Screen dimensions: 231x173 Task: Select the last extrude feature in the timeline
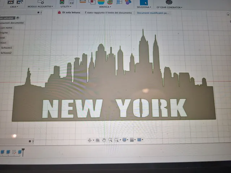[x=20, y=152]
